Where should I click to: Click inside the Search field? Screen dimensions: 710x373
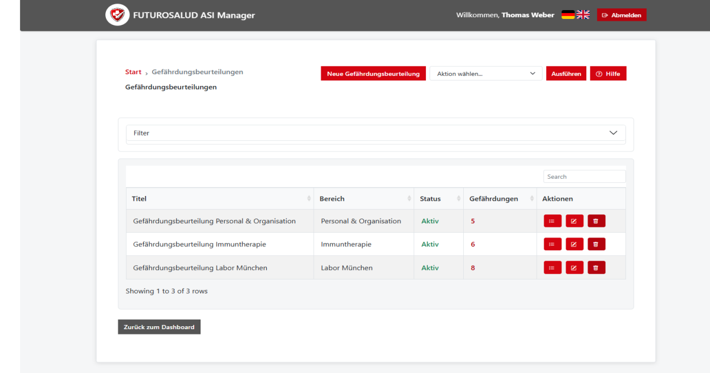[x=584, y=176]
